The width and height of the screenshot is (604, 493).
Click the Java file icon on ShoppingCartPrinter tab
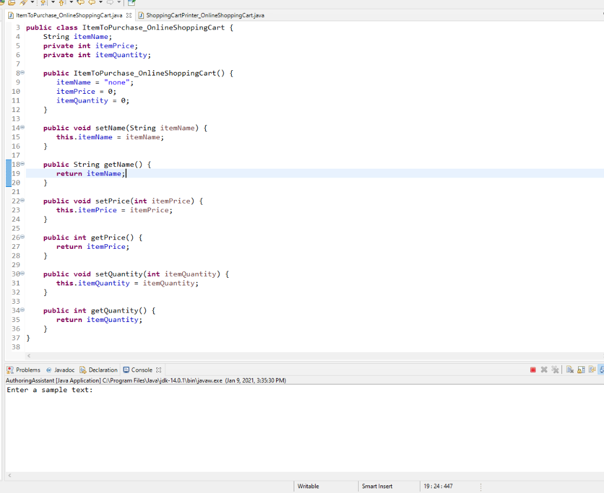141,15
